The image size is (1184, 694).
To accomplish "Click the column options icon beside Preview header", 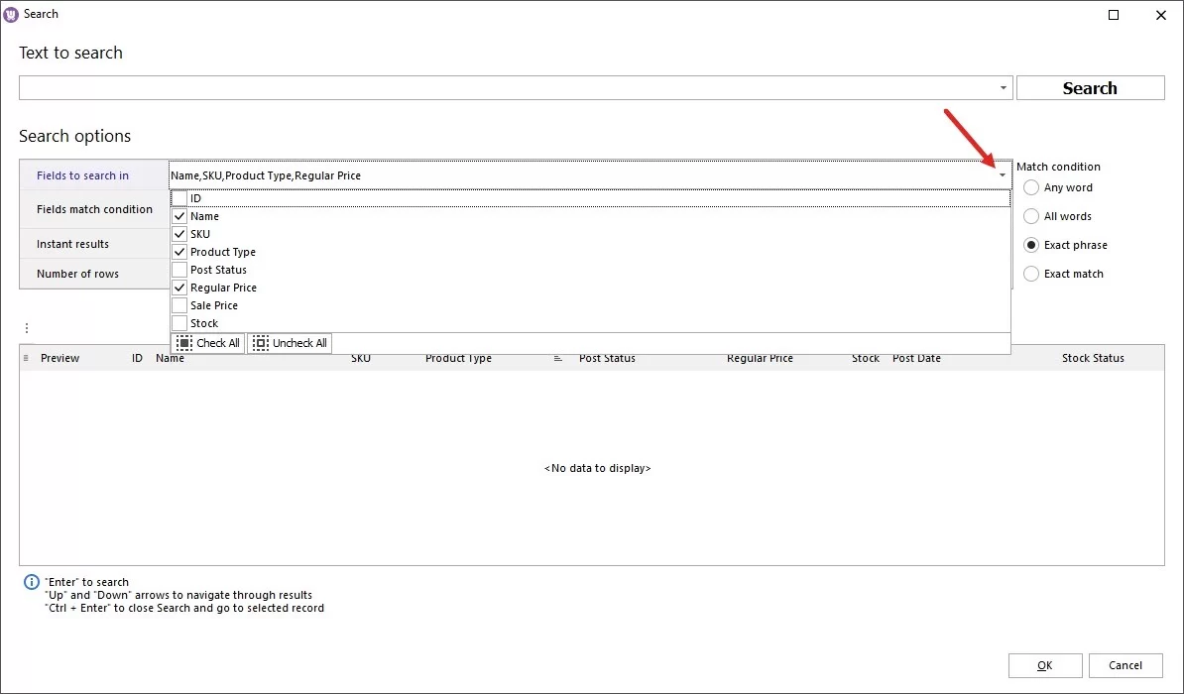I will 27,358.
